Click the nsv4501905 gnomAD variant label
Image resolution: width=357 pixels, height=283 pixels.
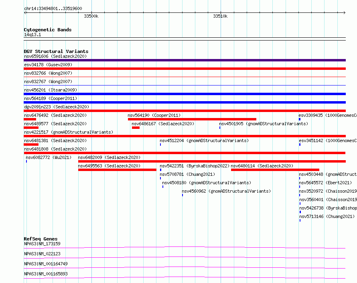[x=264, y=124]
